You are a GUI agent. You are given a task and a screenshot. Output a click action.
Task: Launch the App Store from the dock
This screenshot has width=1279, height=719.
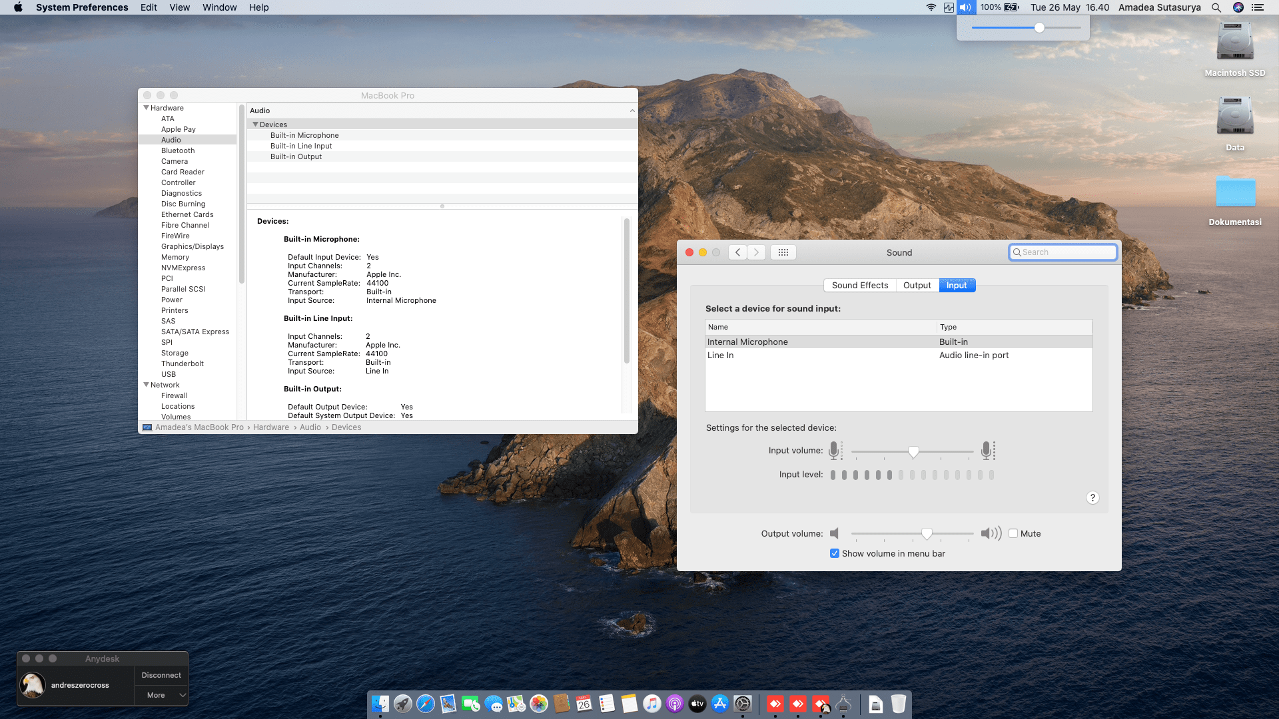(x=720, y=704)
